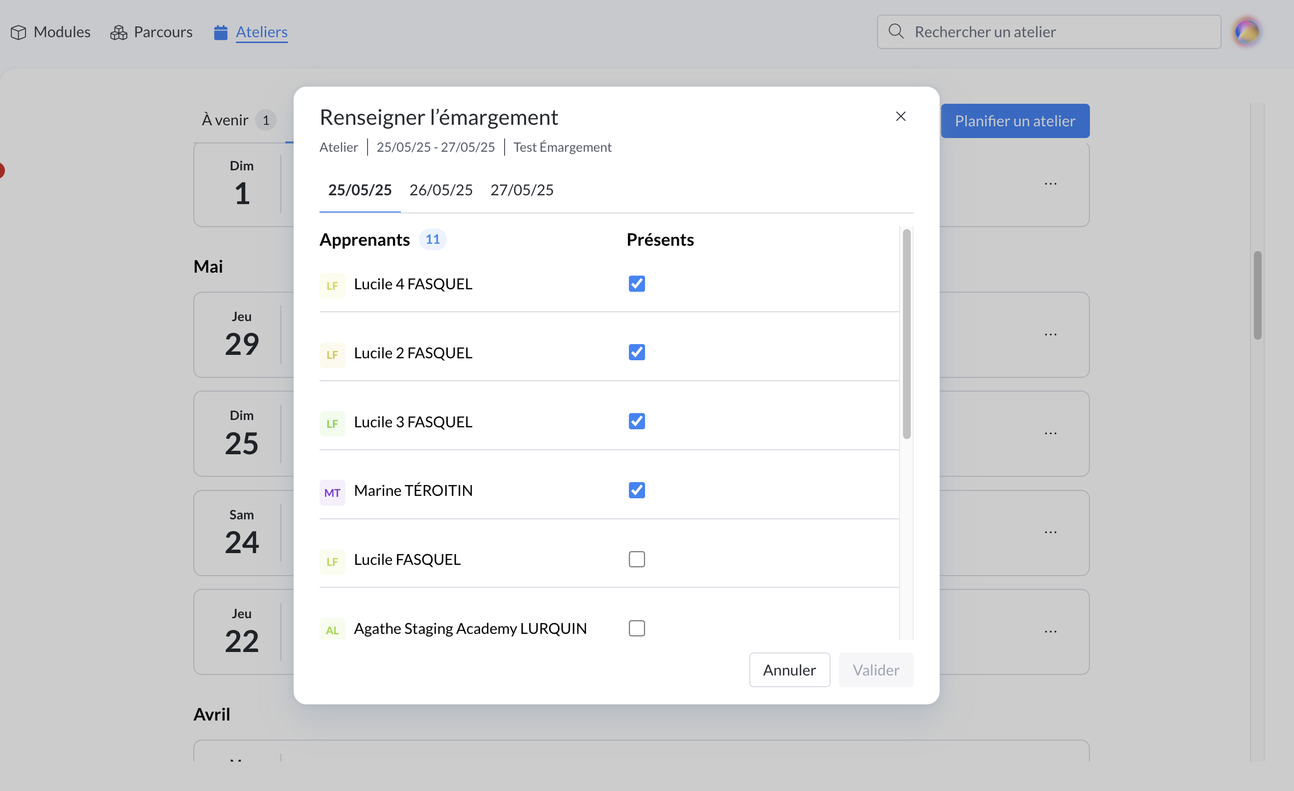
Task: Open options menu for Jeu 29 atelier
Action: [1050, 335]
